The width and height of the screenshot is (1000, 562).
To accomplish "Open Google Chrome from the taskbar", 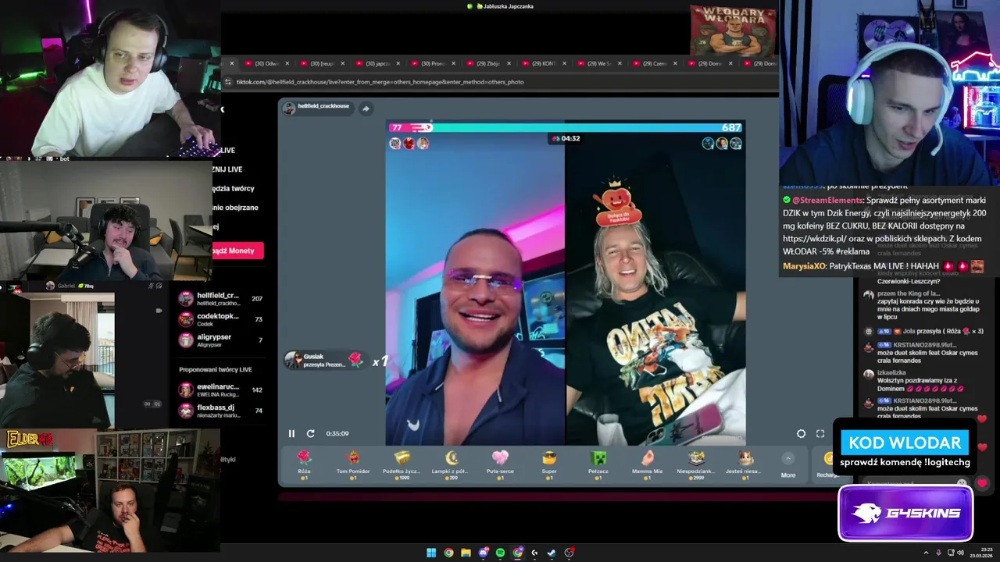I will click(448, 553).
